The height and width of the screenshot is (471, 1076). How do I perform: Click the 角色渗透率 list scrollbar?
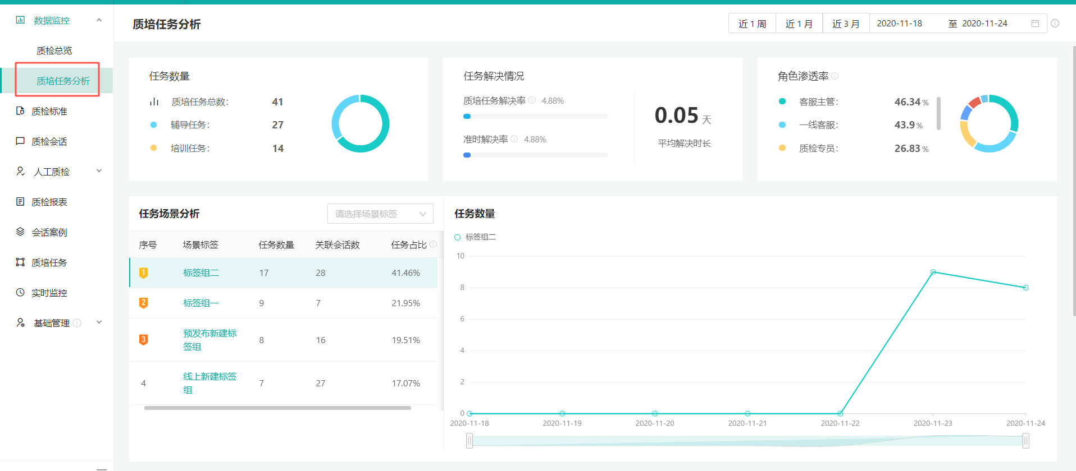938,114
